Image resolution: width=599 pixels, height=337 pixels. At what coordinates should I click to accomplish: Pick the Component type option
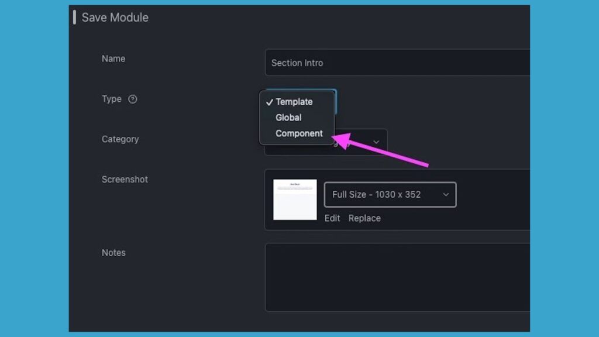click(299, 133)
